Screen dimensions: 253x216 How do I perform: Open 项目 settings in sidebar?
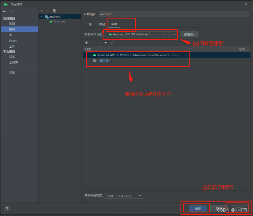(x=12, y=23)
